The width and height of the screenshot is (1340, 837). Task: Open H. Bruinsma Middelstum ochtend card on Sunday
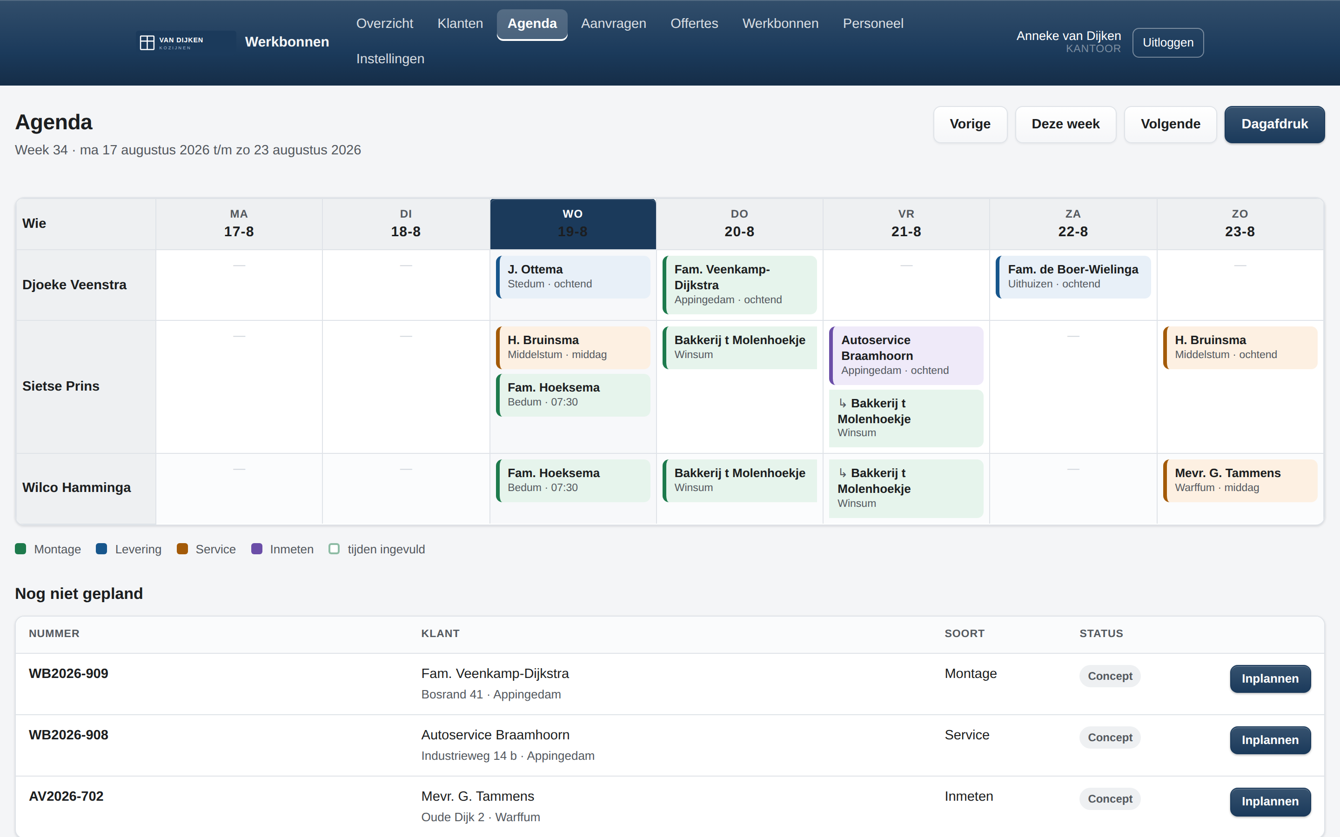point(1240,348)
